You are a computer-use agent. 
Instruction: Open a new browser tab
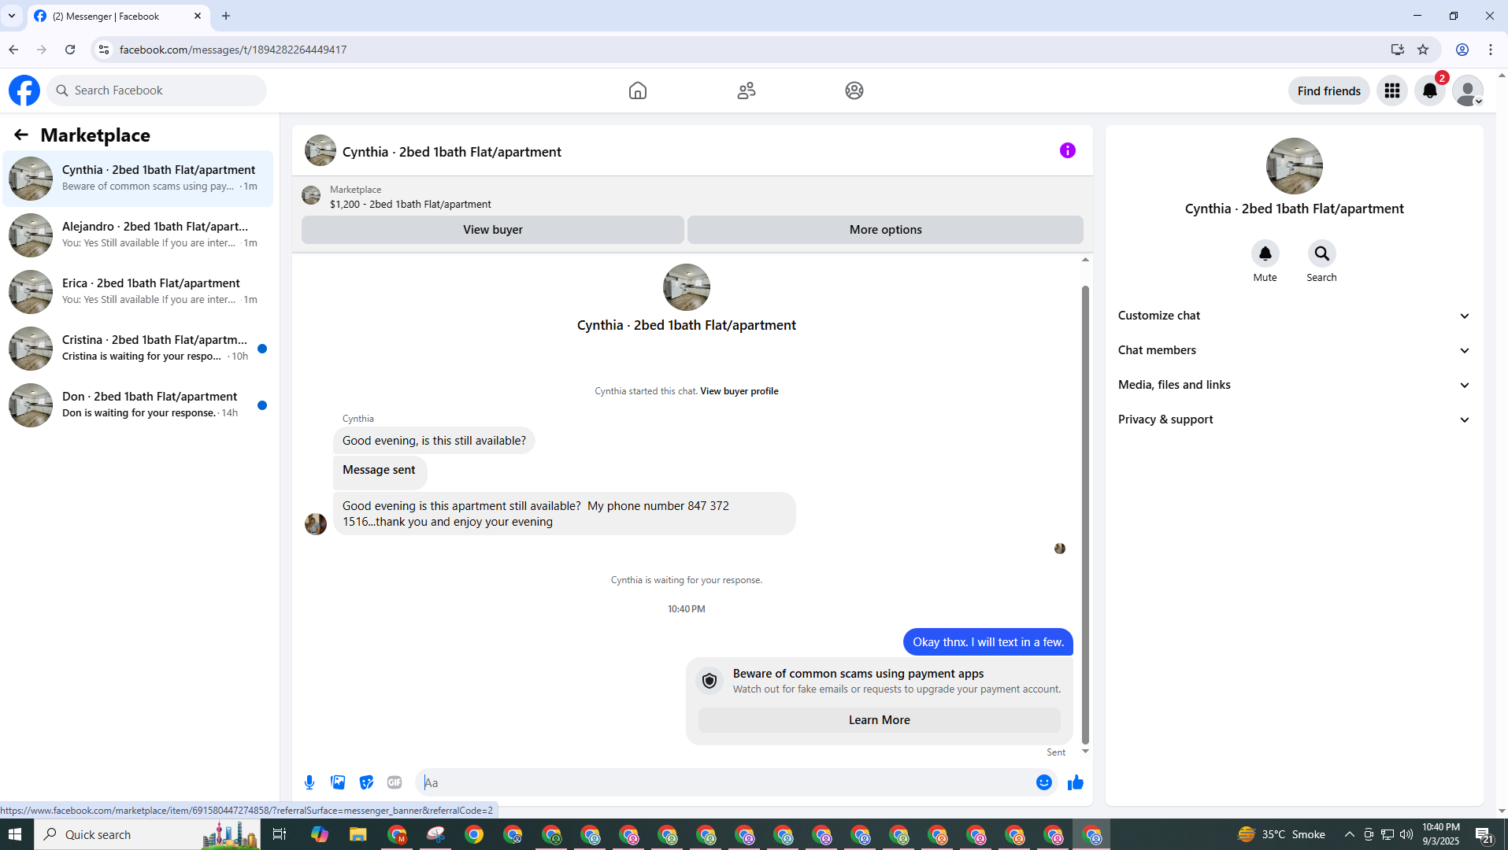tap(226, 16)
